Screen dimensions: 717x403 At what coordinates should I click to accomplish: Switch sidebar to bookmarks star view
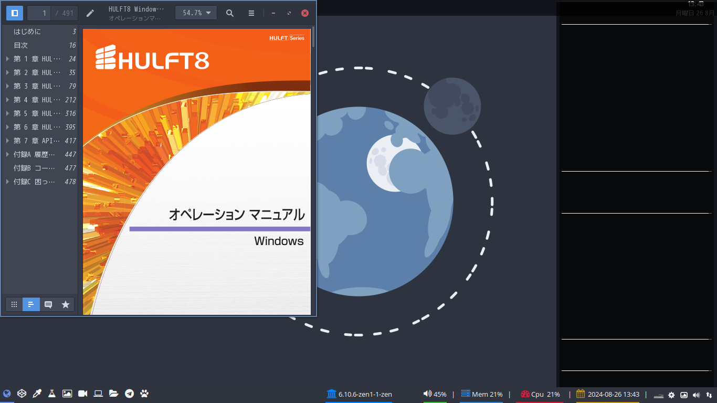coord(66,304)
